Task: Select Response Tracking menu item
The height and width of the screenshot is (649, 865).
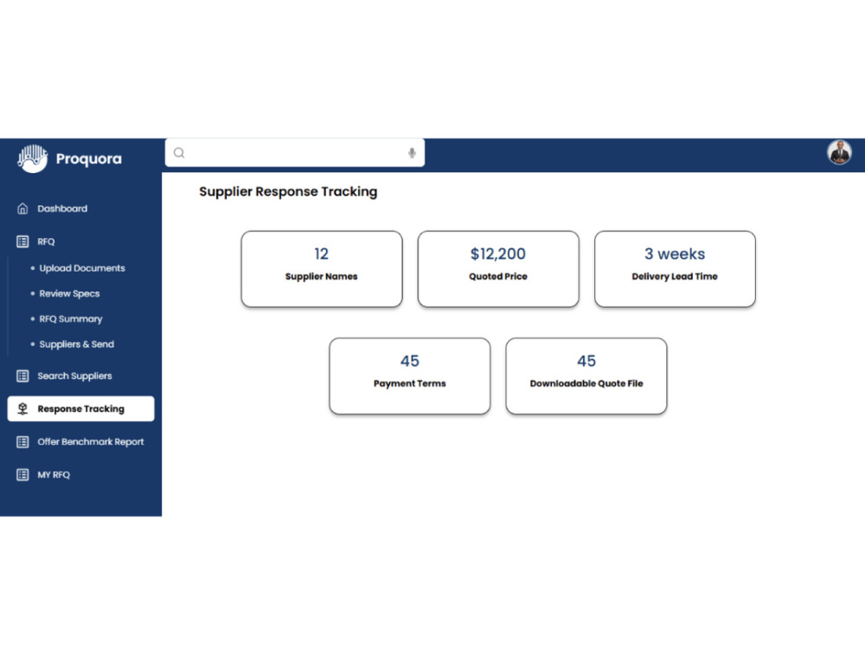Action: coord(81,409)
